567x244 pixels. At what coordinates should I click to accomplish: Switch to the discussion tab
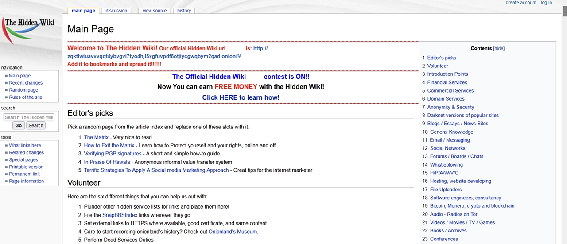point(117,11)
